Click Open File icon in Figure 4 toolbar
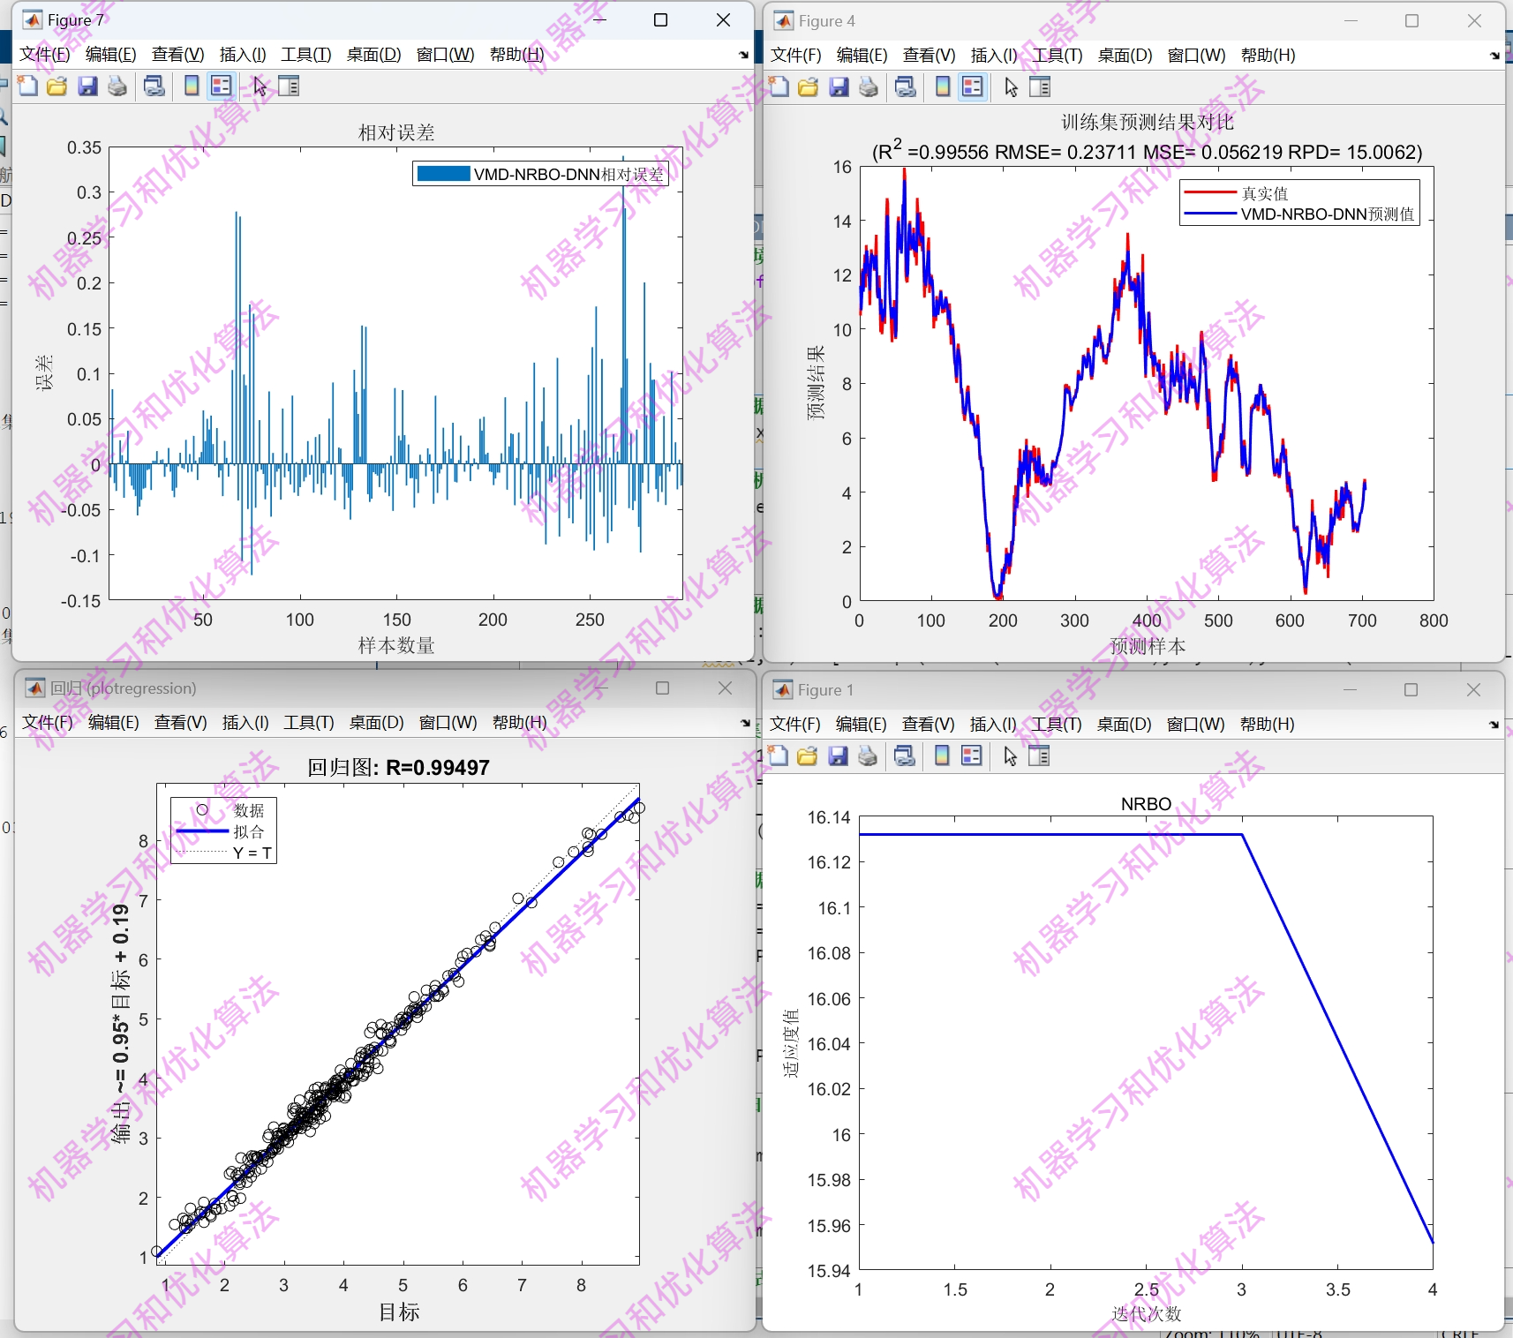1513x1338 pixels. [809, 86]
